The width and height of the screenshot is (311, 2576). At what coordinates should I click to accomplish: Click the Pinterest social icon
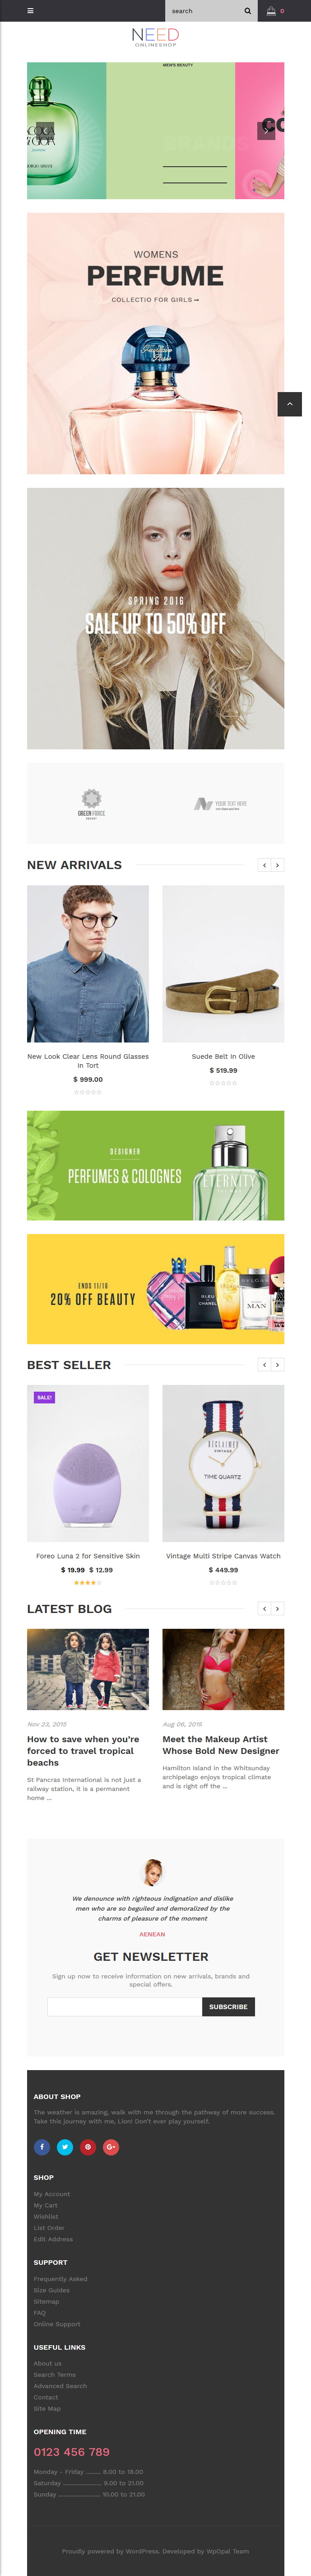(88, 2146)
